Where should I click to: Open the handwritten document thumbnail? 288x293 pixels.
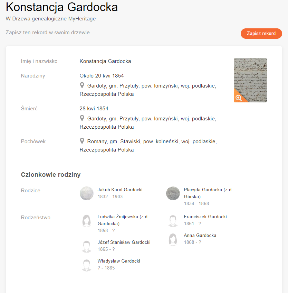[250, 76]
